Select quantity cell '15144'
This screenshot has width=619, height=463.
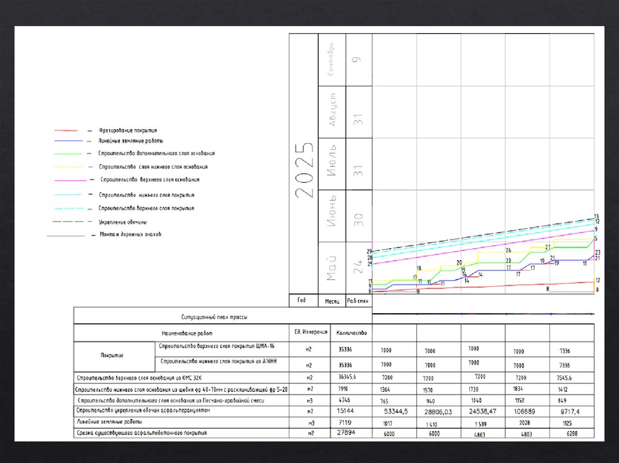345,411
